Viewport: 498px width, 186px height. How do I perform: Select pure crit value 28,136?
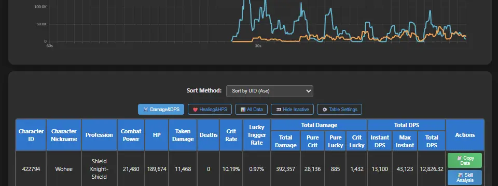pos(312,169)
